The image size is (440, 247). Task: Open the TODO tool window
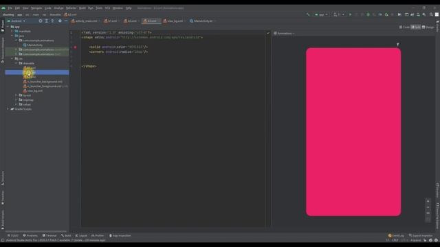[x=13, y=235]
